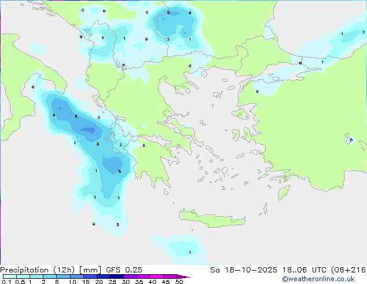
Task: Click the 15–20 mm legend color swatch
Action: coord(90,276)
